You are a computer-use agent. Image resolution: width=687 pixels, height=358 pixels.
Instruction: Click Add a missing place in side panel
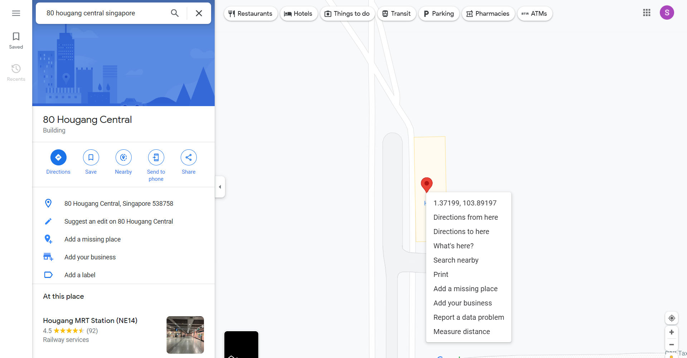tap(123, 239)
